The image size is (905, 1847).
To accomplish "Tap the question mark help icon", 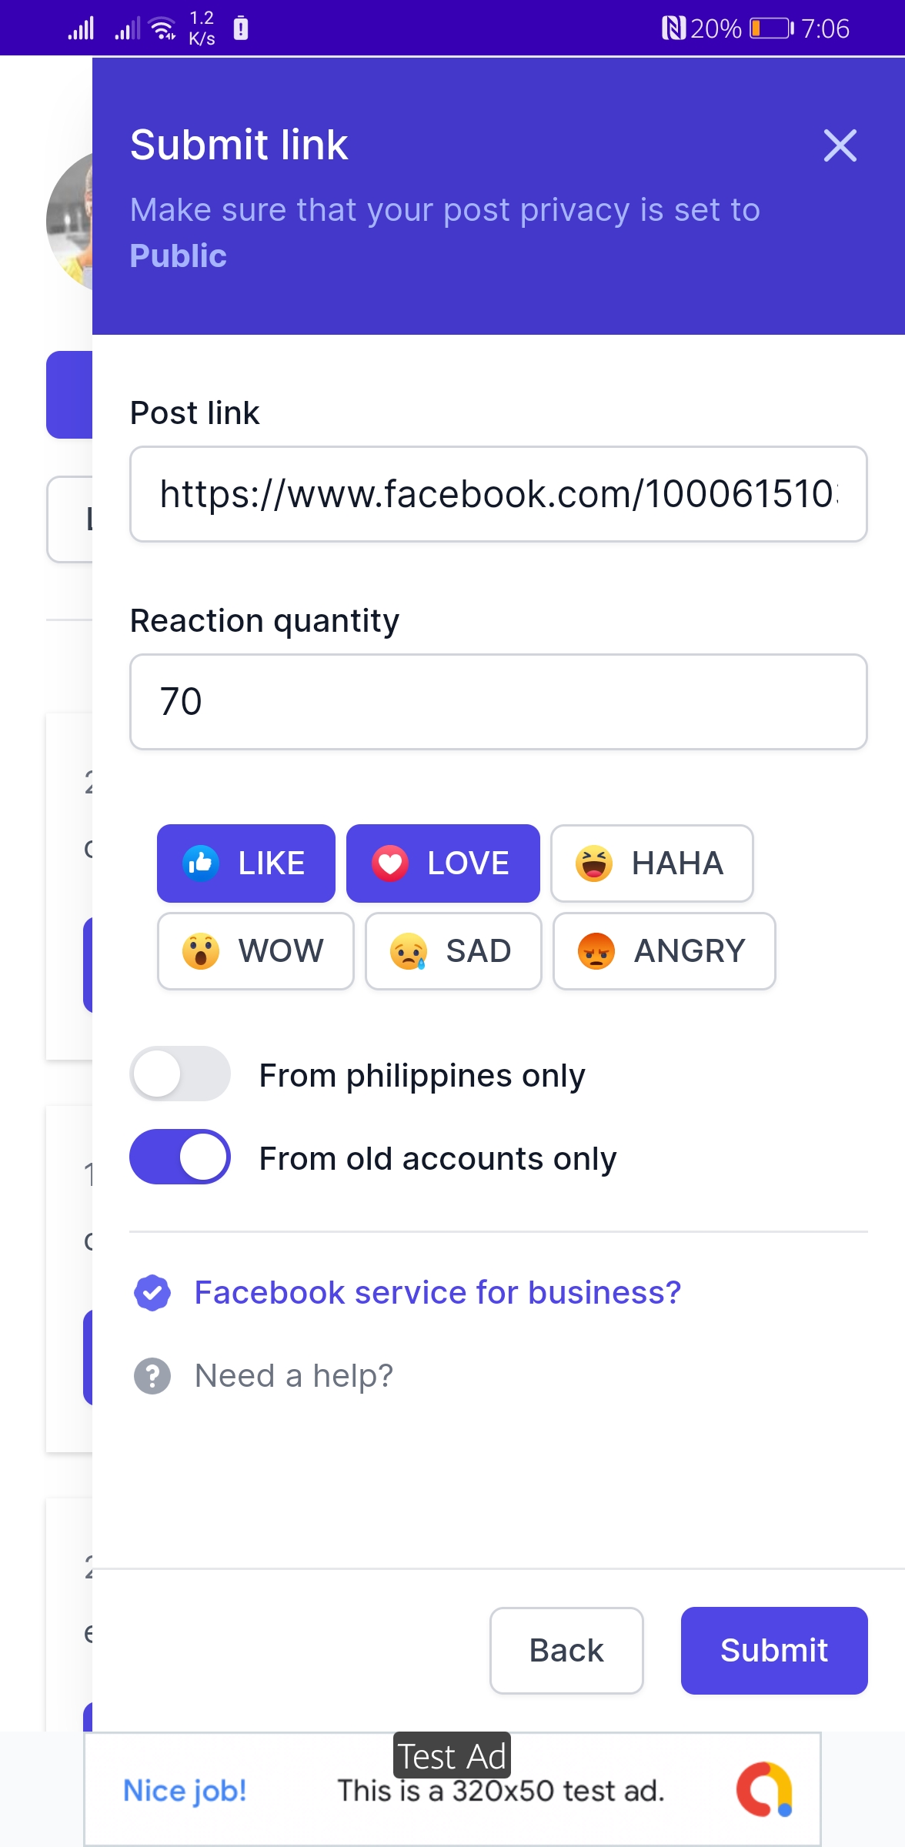I will (152, 1376).
